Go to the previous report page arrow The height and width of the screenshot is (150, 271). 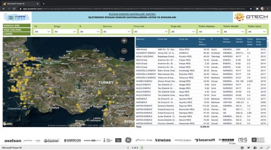tap(128, 147)
